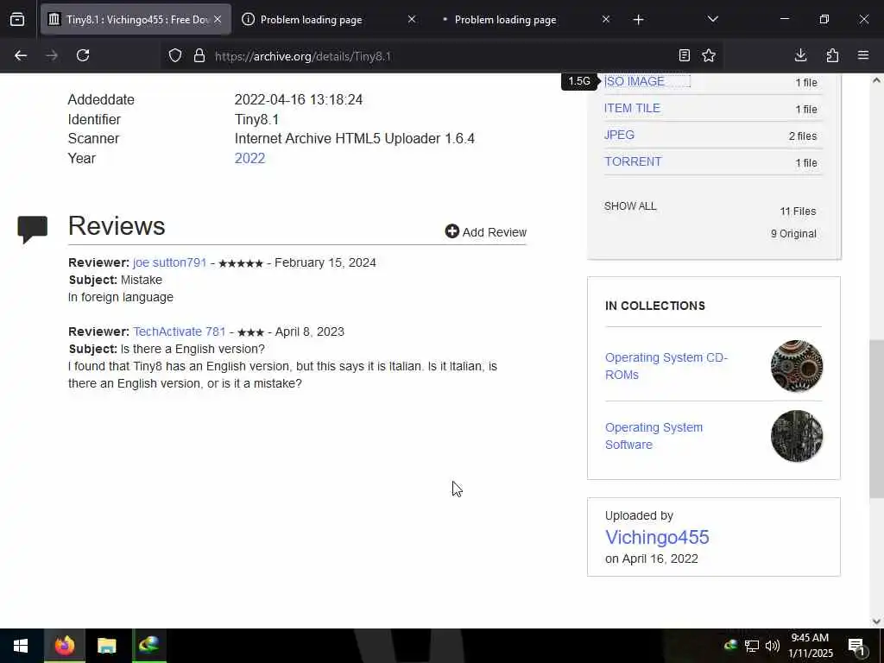The width and height of the screenshot is (884, 663).
Task: Click the Firefox View icon in tab bar
Action: click(17, 20)
